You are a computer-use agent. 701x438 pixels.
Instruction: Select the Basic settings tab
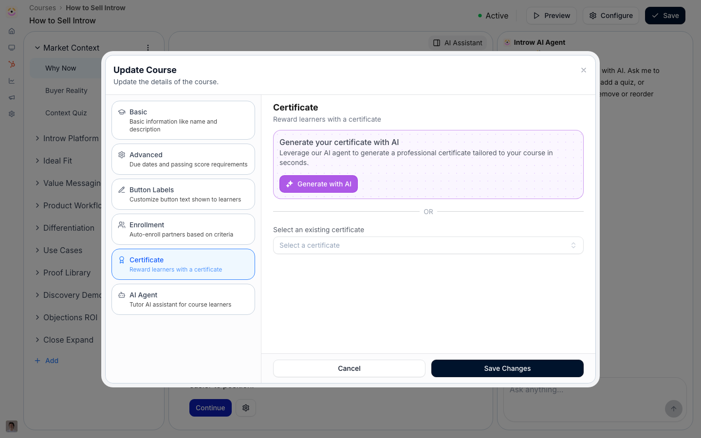click(x=183, y=120)
